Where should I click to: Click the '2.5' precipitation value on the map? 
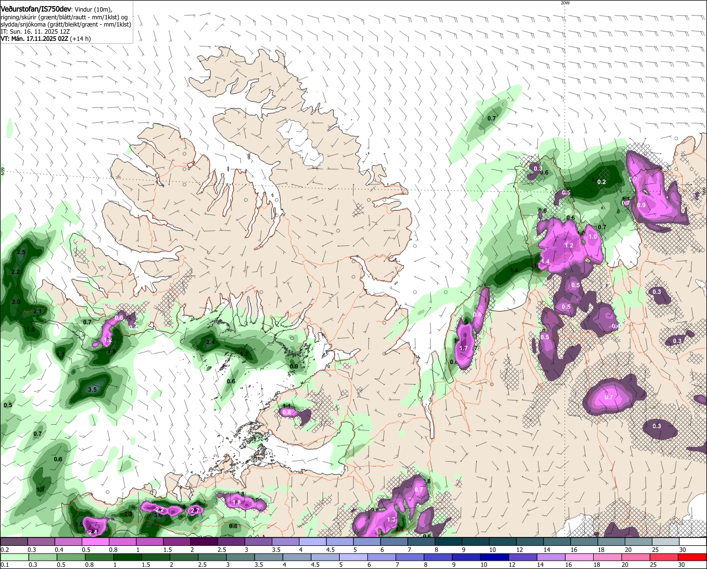(21, 252)
